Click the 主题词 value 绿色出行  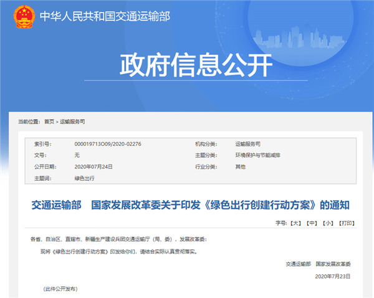[84, 178]
